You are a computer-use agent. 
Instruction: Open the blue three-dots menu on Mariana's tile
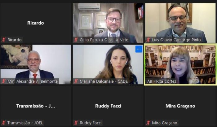pos(139,49)
